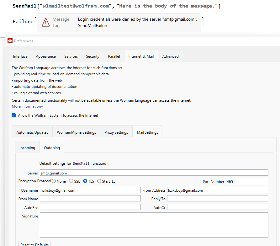Screen dimensions: 280x246
Task: Focus the Username input field
Action: tap(90, 190)
